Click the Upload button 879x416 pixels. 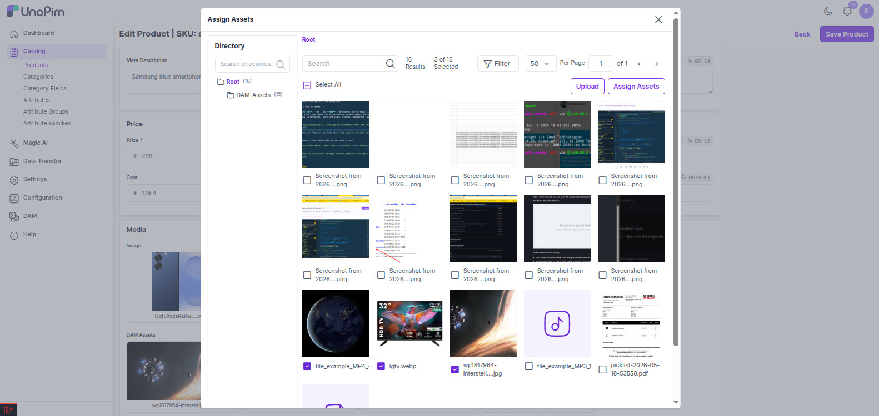pyautogui.click(x=587, y=87)
